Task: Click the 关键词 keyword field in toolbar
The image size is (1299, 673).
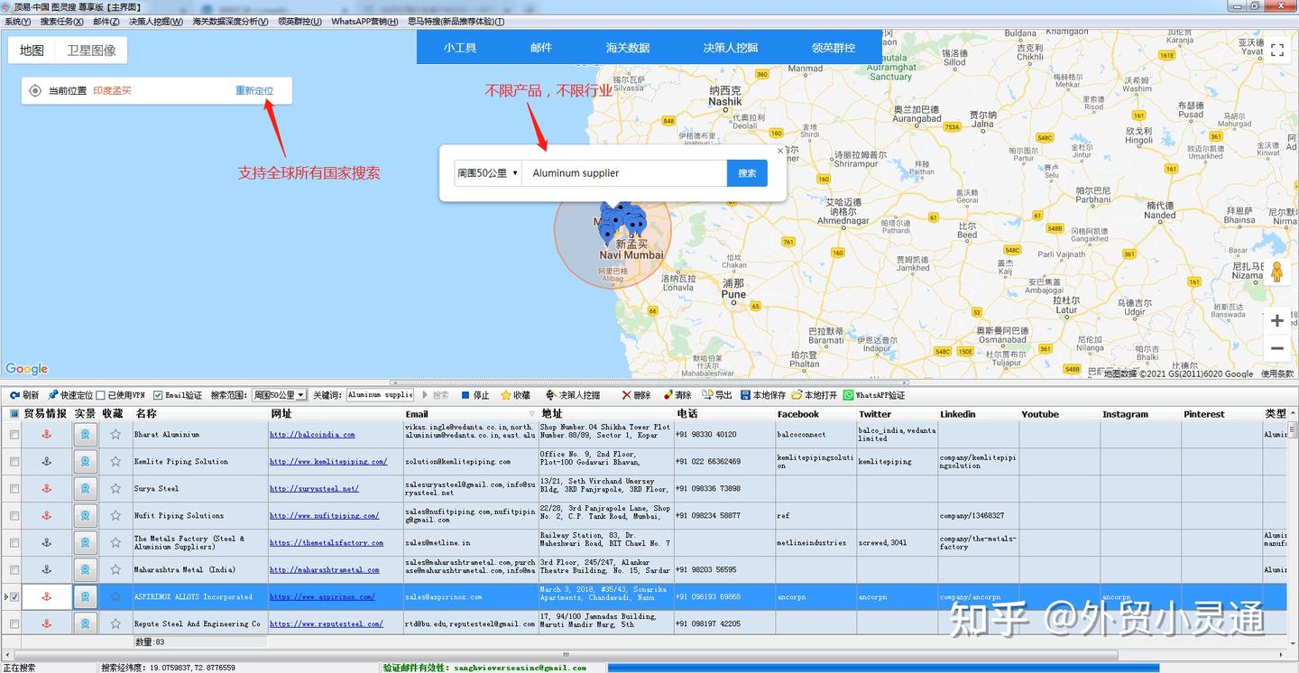Action: (380, 395)
